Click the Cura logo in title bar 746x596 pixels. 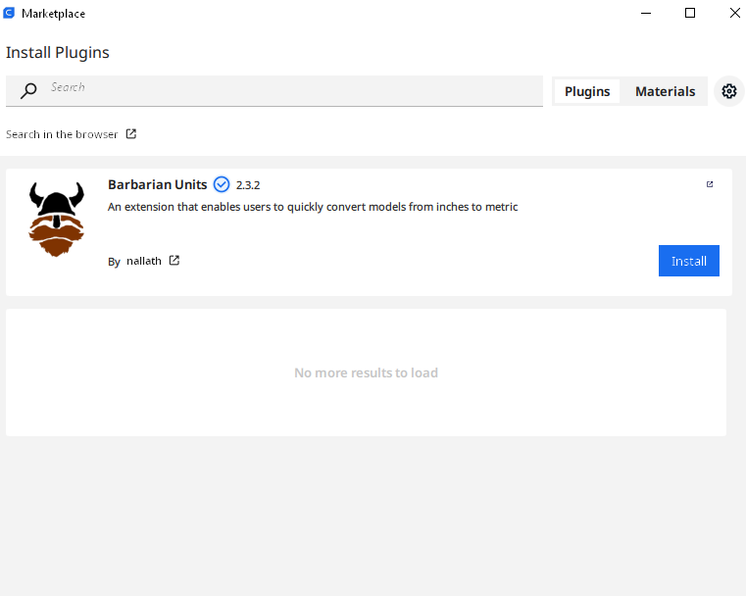[9, 13]
